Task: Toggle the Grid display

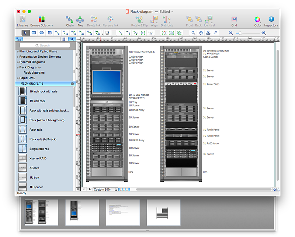Action: [234, 21]
